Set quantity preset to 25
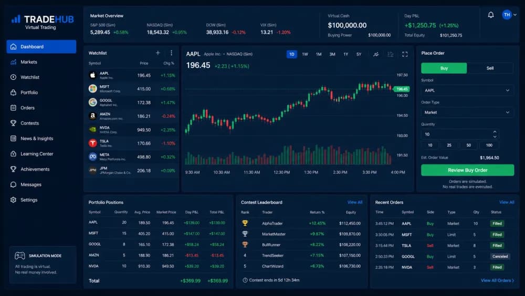 (449, 145)
